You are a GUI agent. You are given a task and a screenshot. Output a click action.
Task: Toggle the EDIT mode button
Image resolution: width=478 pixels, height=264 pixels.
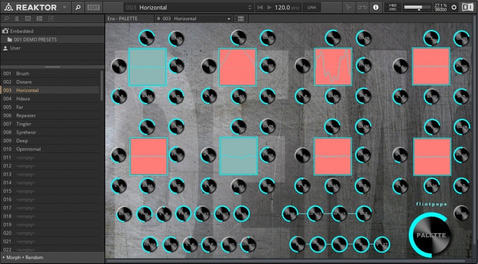93,7
